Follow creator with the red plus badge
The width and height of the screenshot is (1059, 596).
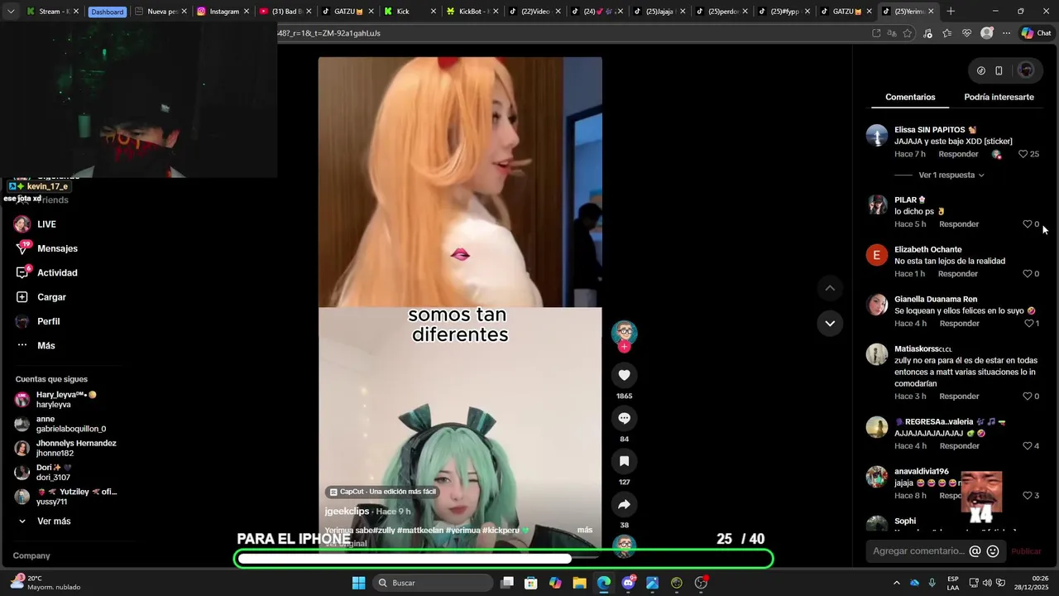pos(624,347)
